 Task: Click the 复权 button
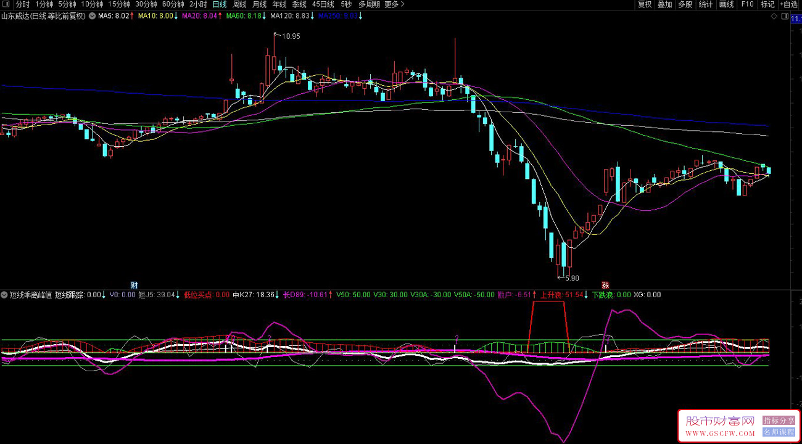[x=645, y=4]
